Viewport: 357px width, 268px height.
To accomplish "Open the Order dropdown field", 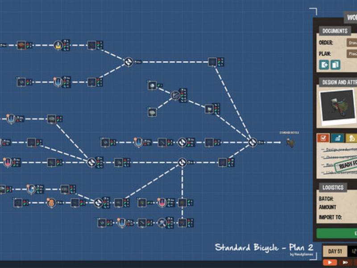I will 352,42.
